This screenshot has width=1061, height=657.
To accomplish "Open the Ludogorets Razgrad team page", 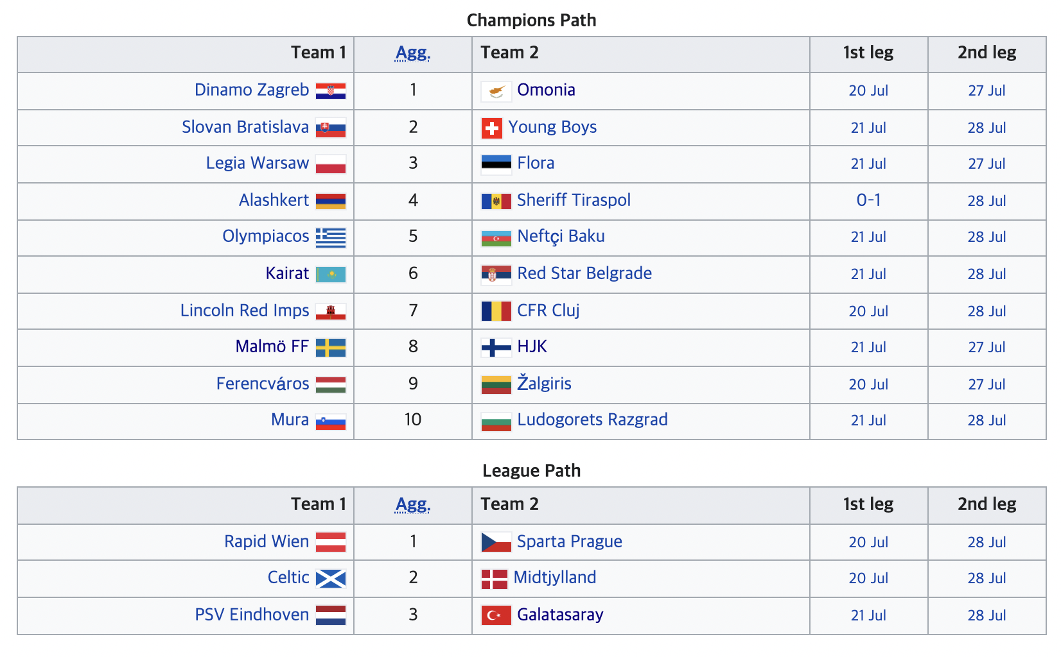I will [592, 420].
